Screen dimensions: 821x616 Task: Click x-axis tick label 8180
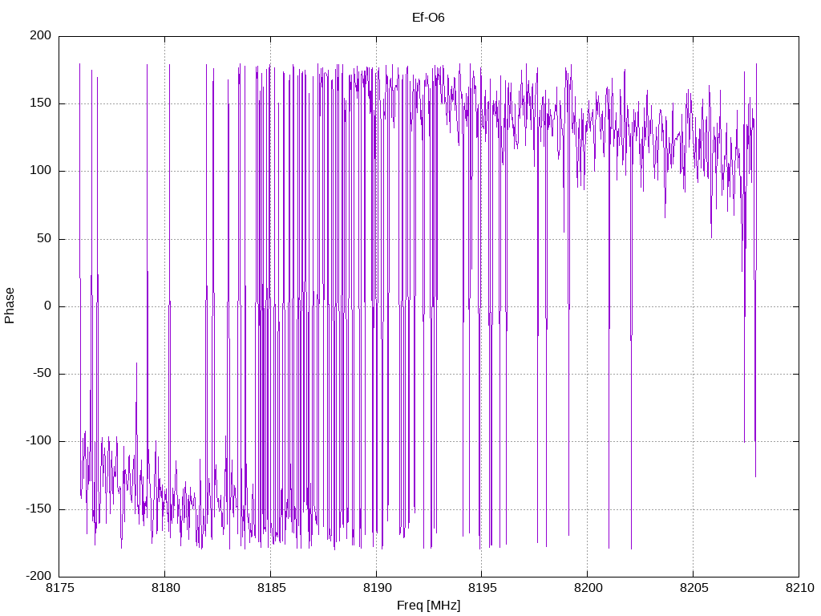click(x=165, y=588)
